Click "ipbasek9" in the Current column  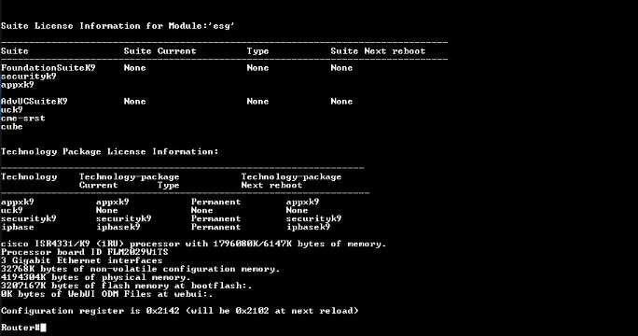pos(118,227)
